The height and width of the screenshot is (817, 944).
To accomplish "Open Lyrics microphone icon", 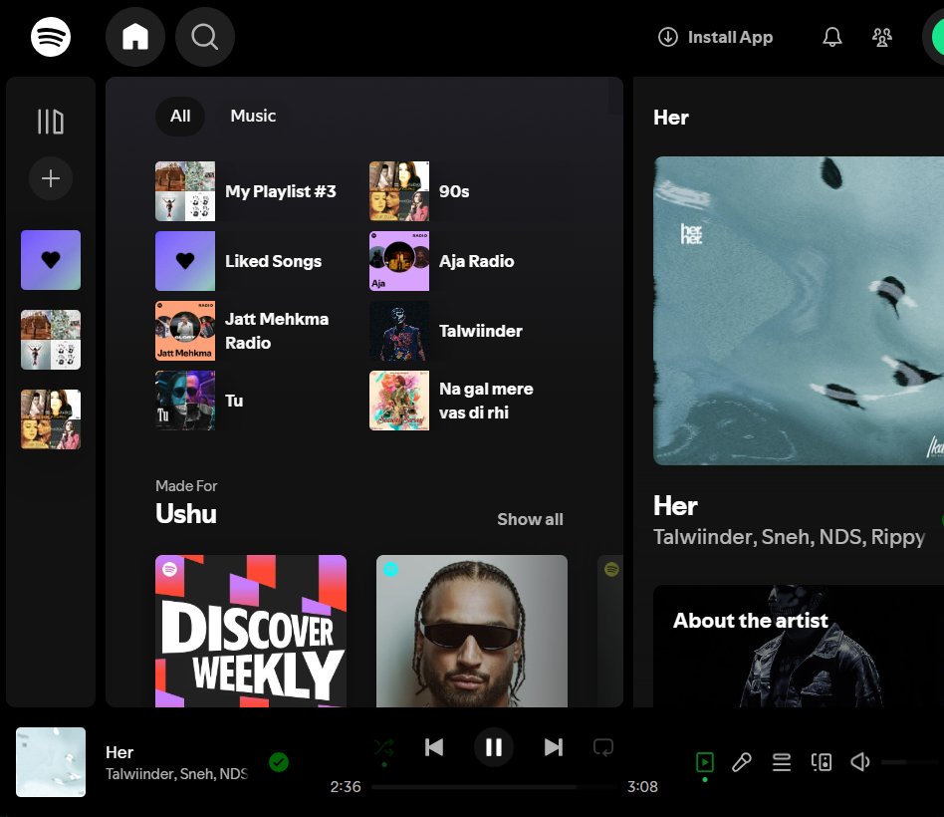I will tap(742, 762).
